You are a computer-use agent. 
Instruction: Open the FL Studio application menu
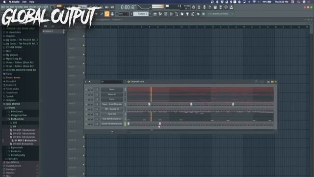click(14, 2)
